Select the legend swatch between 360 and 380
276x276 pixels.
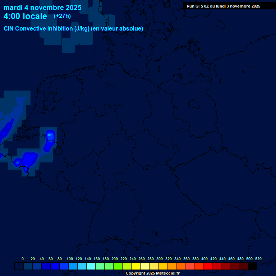tap(190, 266)
